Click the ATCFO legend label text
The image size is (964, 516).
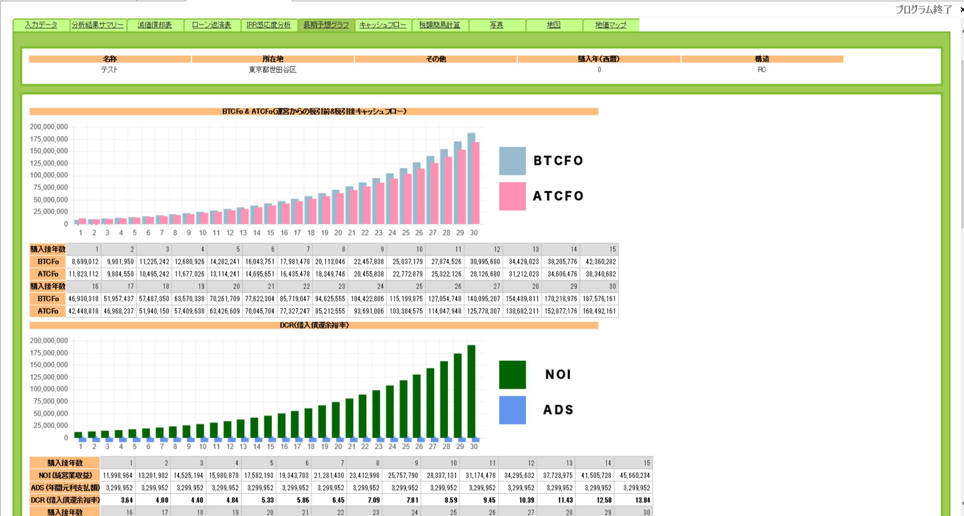pos(558,196)
